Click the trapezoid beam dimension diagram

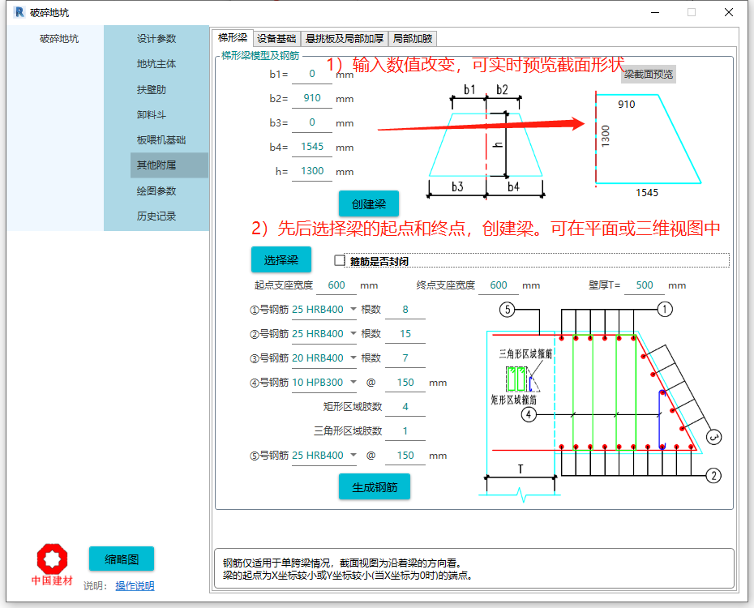tap(486, 141)
